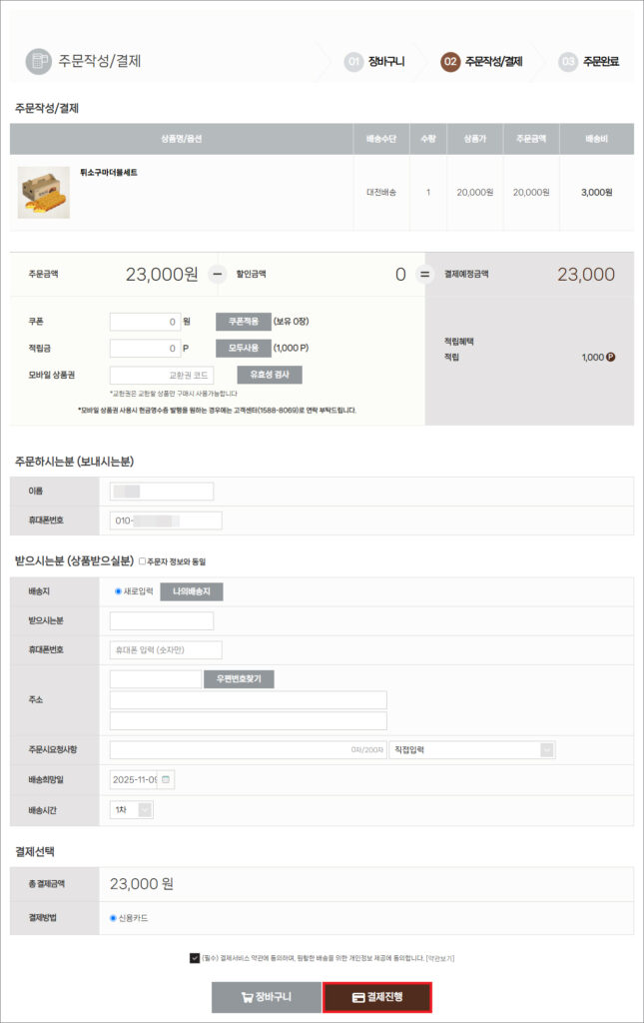Toggle the 결제서비스 약관 동의 checkbox
The width and height of the screenshot is (644, 1023).
click(x=194, y=957)
